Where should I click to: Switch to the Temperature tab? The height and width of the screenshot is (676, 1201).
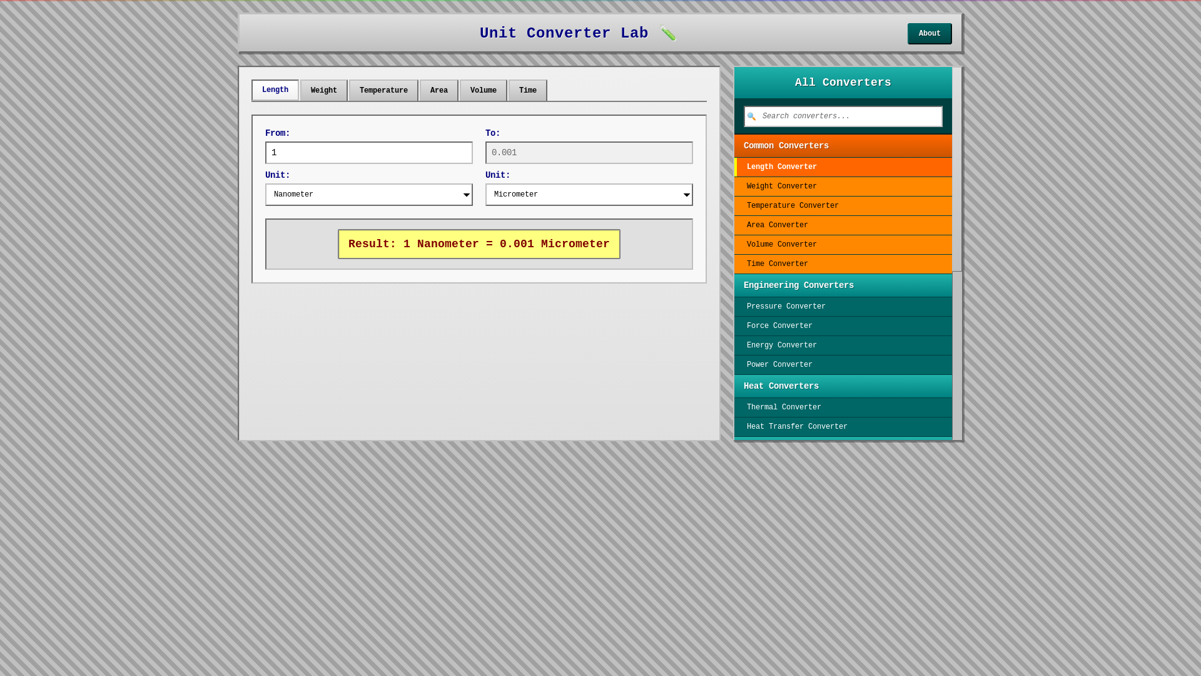point(383,91)
